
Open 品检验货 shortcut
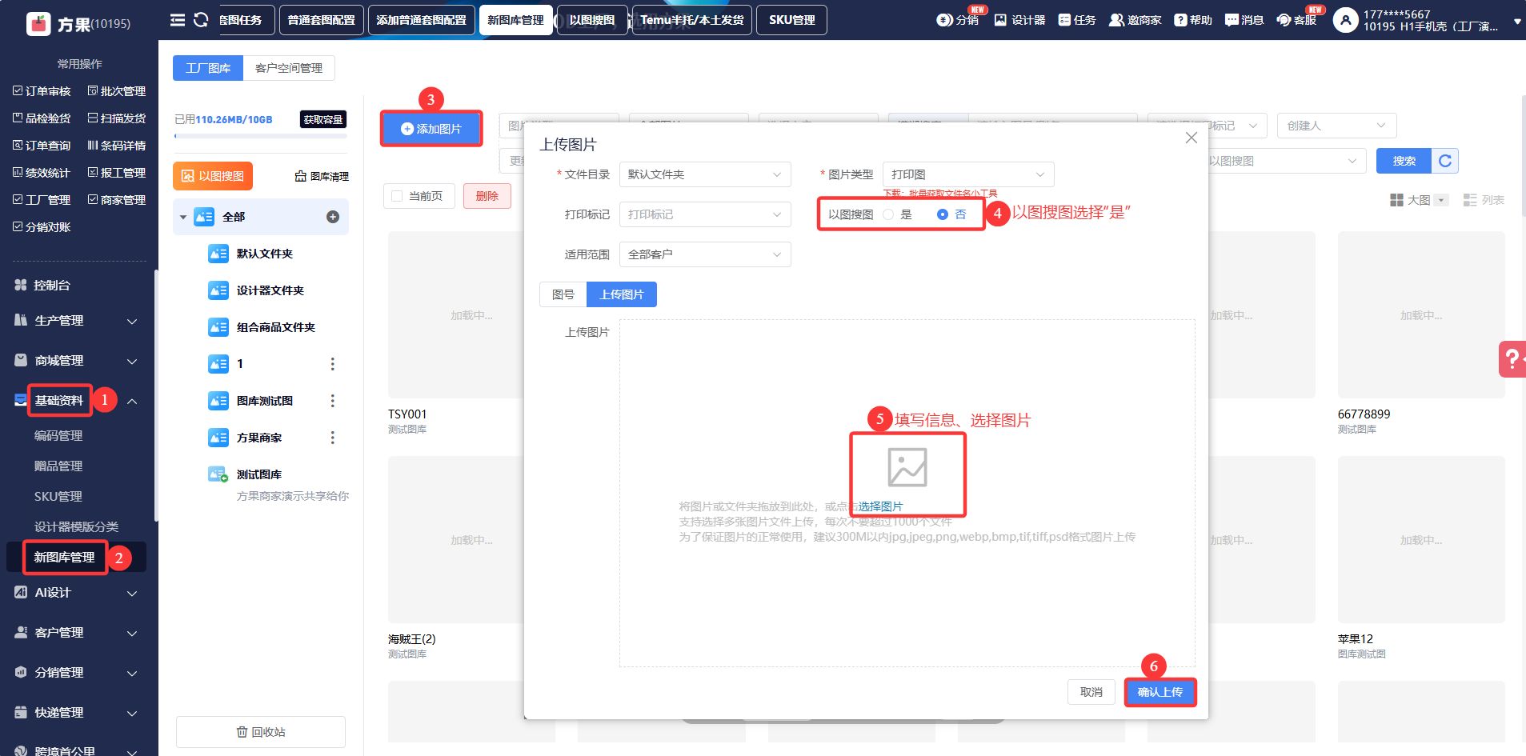42,118
